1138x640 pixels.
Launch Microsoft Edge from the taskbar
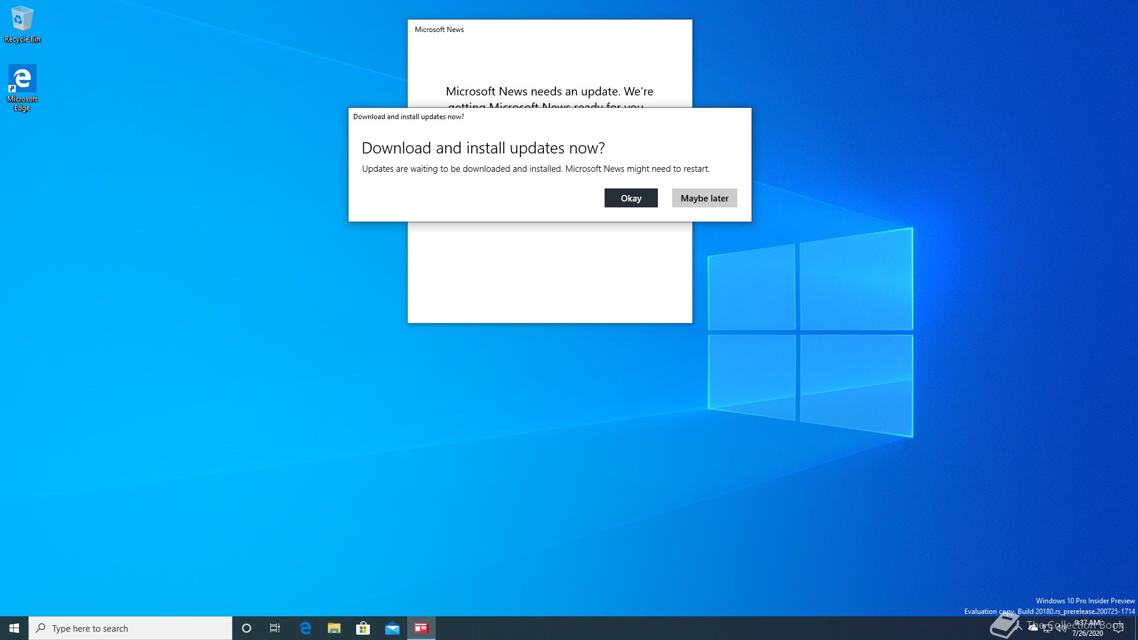click(x=305, y=628)
